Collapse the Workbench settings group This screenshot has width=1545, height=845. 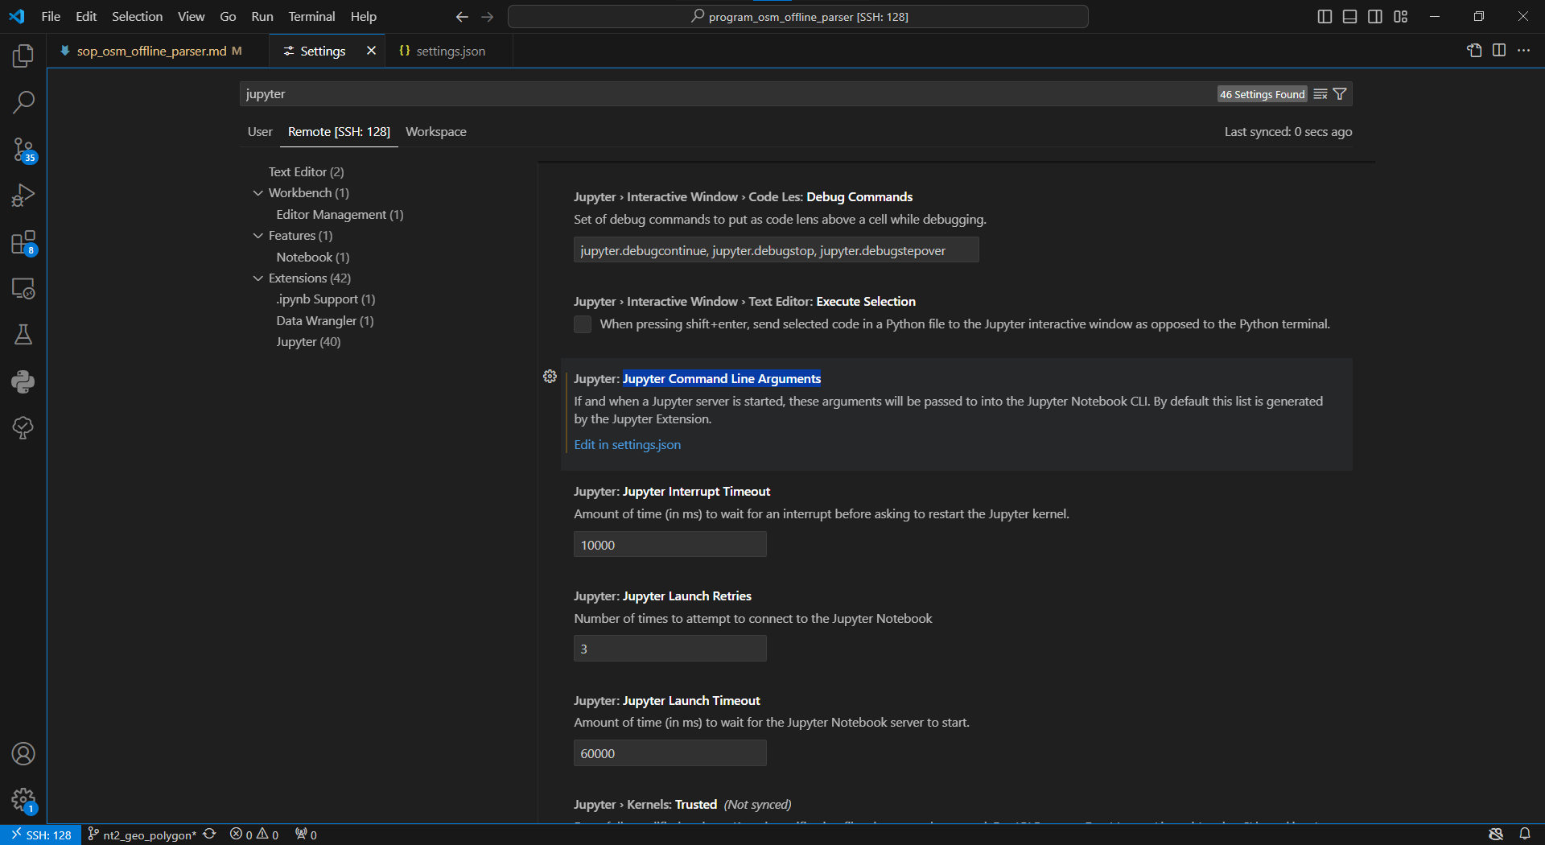point(258,193)
